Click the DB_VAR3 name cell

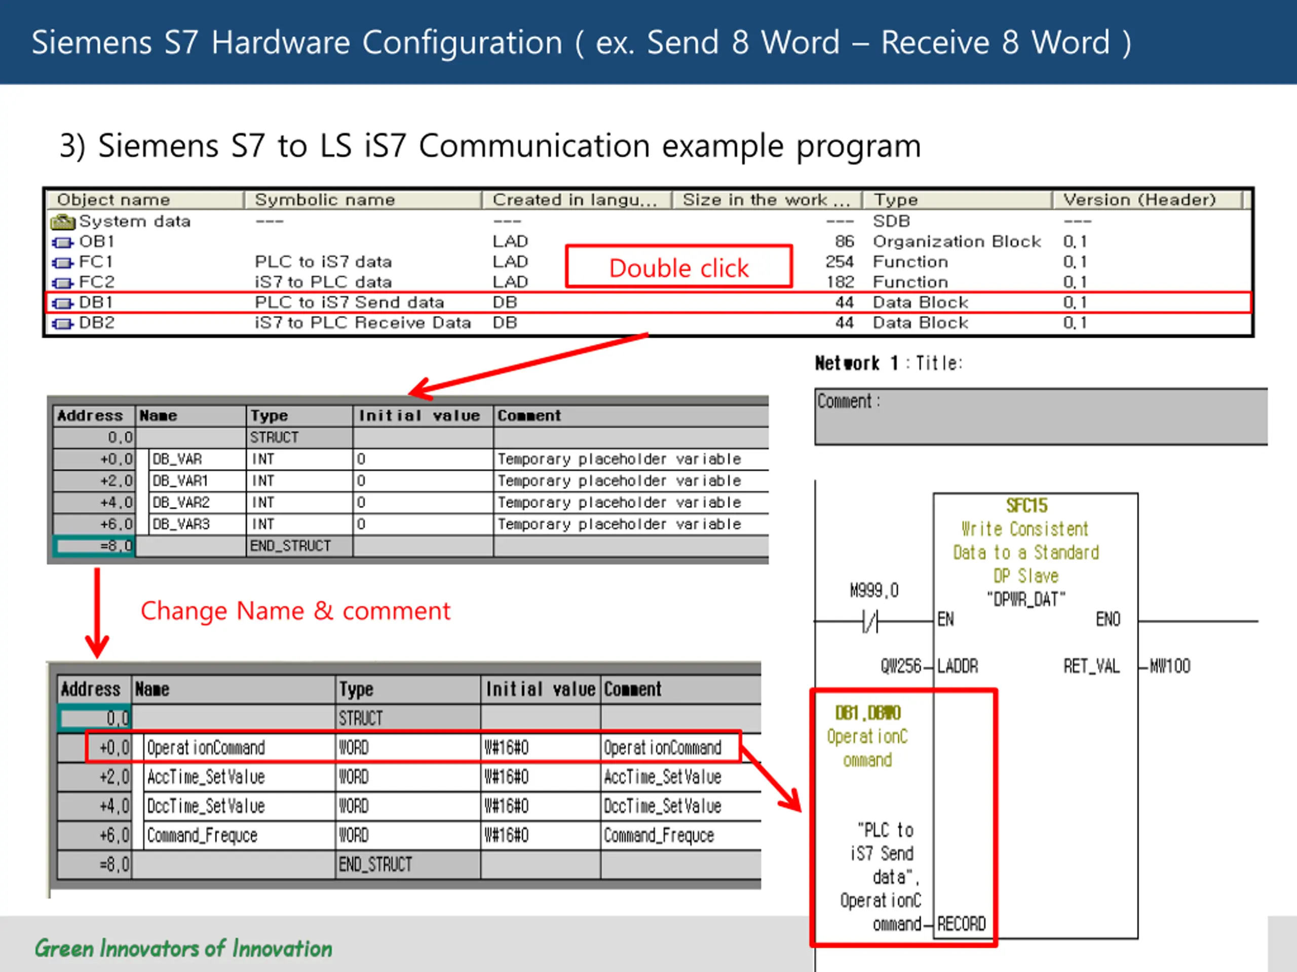[x=197, y=524]
